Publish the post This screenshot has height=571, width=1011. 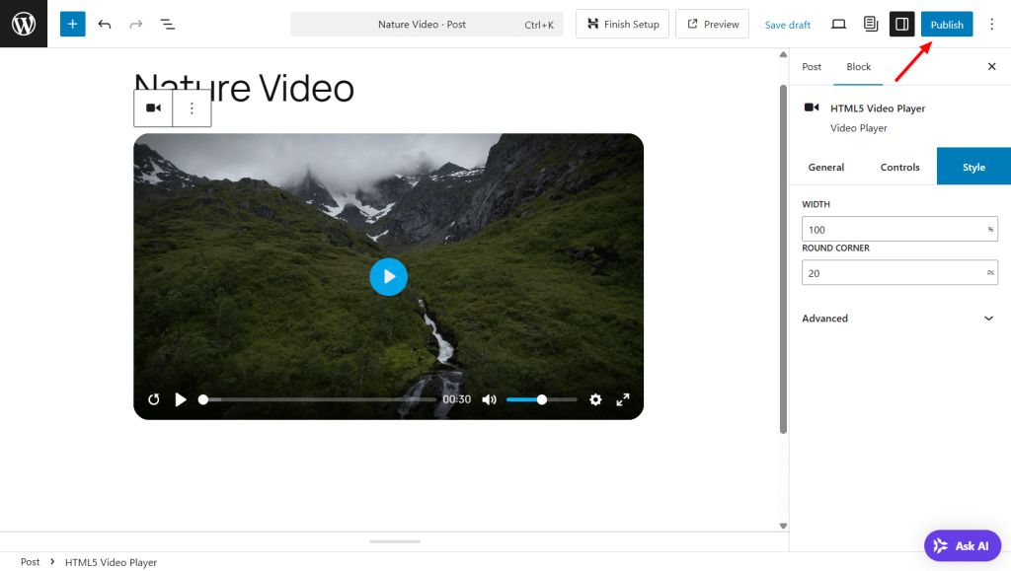(946, 25)
